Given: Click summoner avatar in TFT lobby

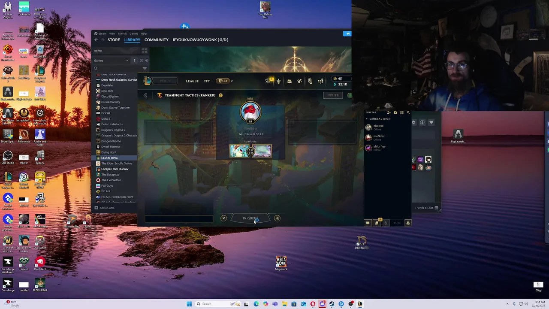Looking at the screenshot, I should coord(250,112).
